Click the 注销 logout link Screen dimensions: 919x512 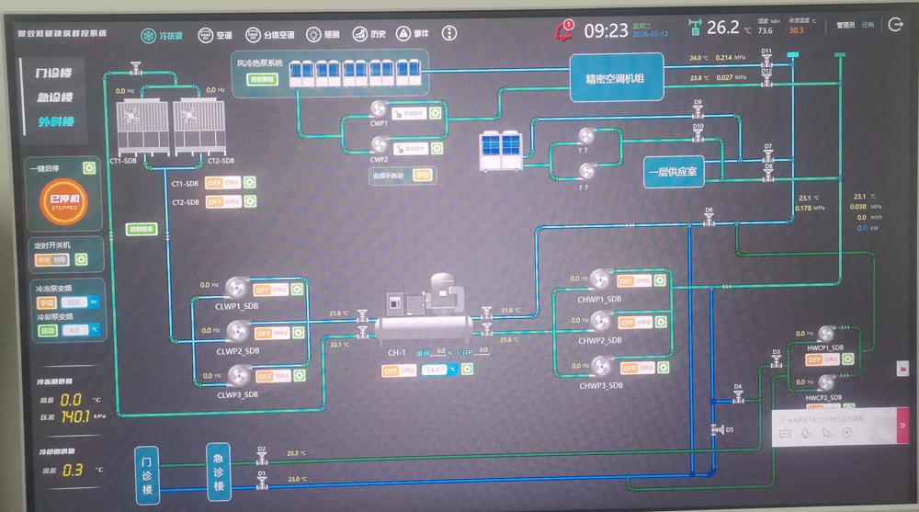click(868, 25)
